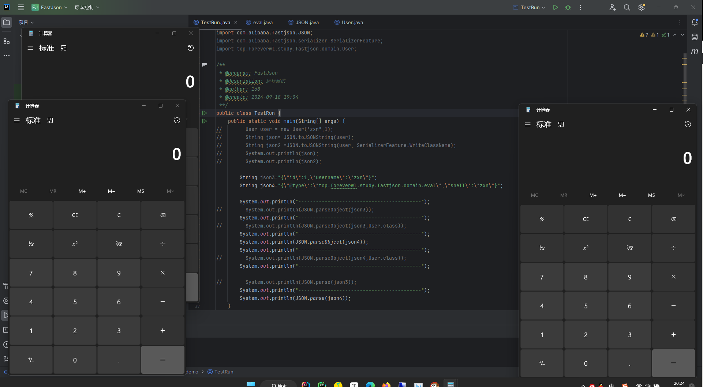The height and width of the screenshot is (387, 703).
Task: Open navigation menu in the right calculator
Action: tap(528, 124)
